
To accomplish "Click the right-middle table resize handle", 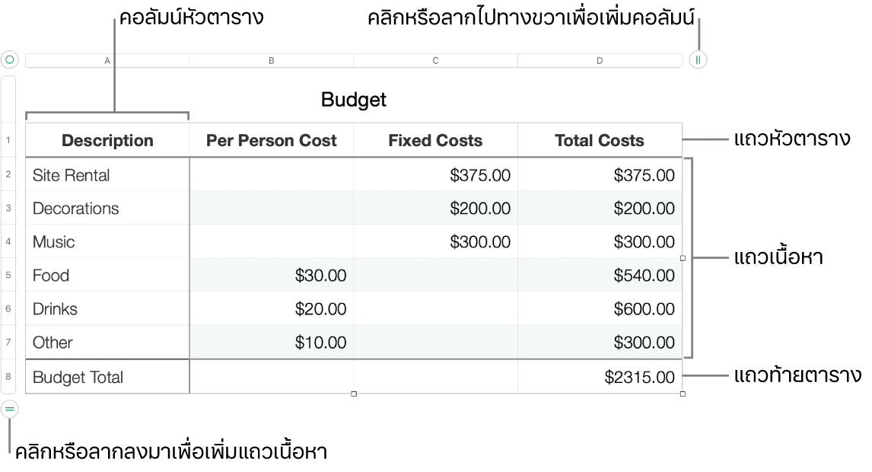I will pos(683,258).
